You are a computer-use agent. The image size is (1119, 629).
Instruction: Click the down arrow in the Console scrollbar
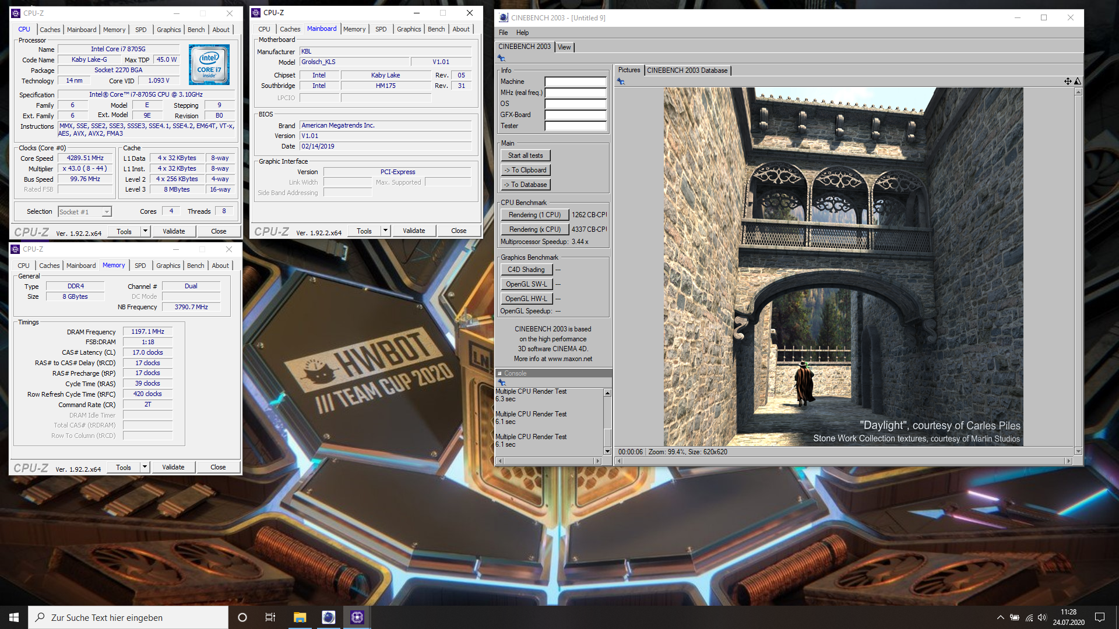607,451
